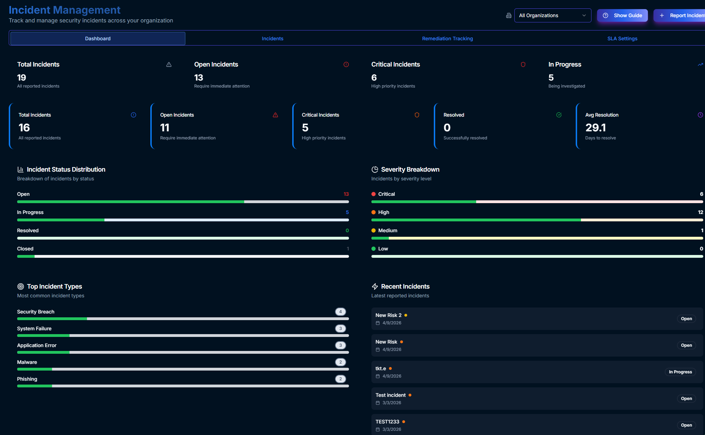Click the lightning icon beside Recent Incidents

tap(375, 286)
